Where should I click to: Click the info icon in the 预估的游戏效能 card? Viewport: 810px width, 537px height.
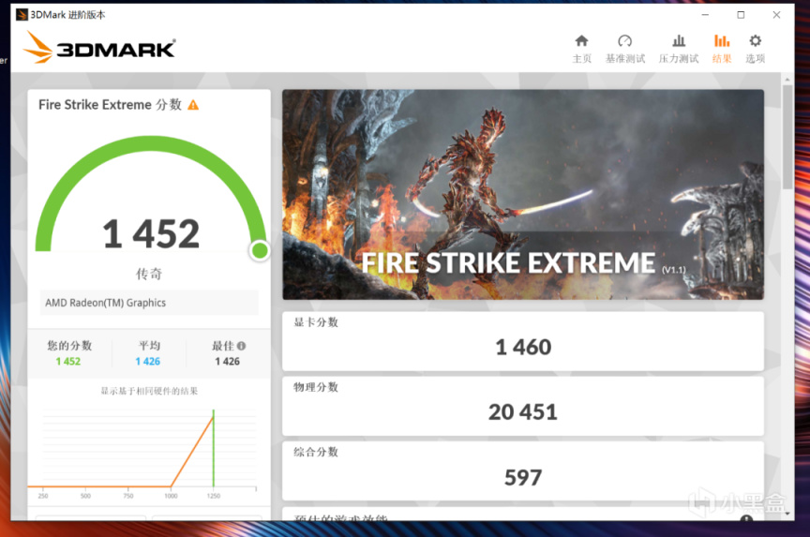click(x=746, y=518)
